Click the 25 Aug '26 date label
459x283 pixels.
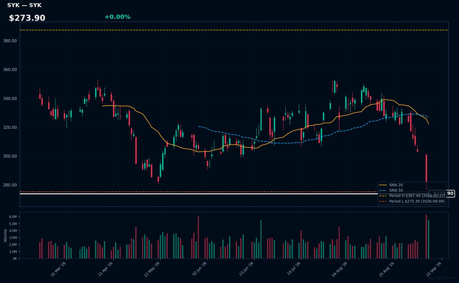tap(387, 269)
